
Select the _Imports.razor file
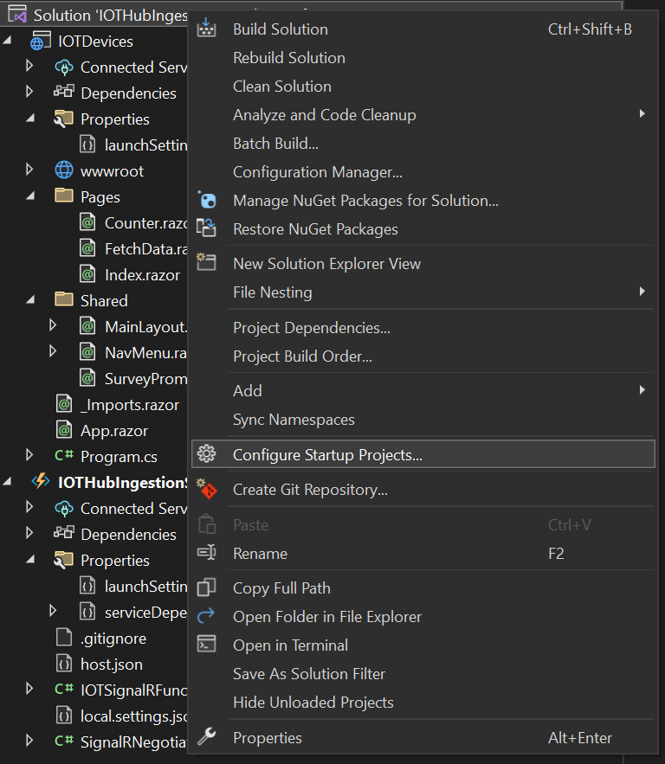(x=130, y=404)
